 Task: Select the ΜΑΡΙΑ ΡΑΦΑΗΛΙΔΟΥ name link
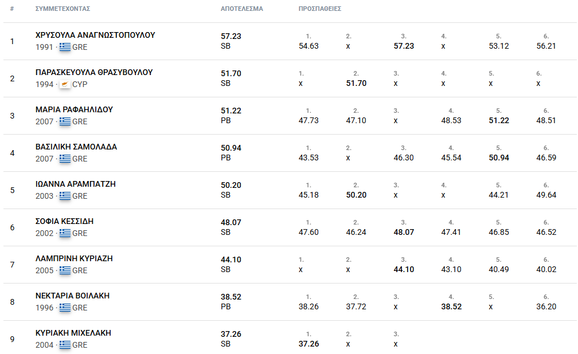point(74,109)
